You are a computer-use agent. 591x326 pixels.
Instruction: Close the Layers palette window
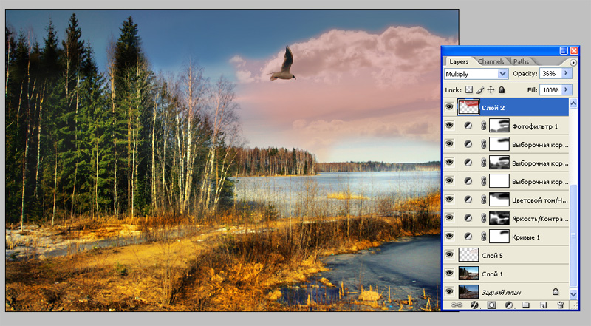point(574,50)
